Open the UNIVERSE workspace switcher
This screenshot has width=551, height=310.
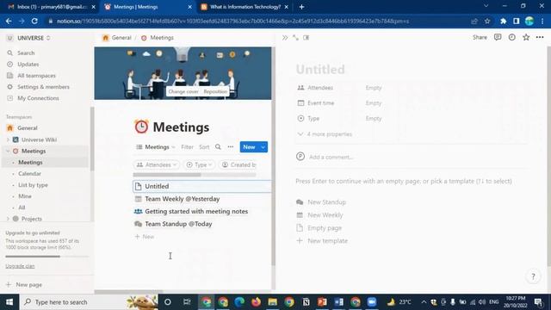tap(28, 38)
